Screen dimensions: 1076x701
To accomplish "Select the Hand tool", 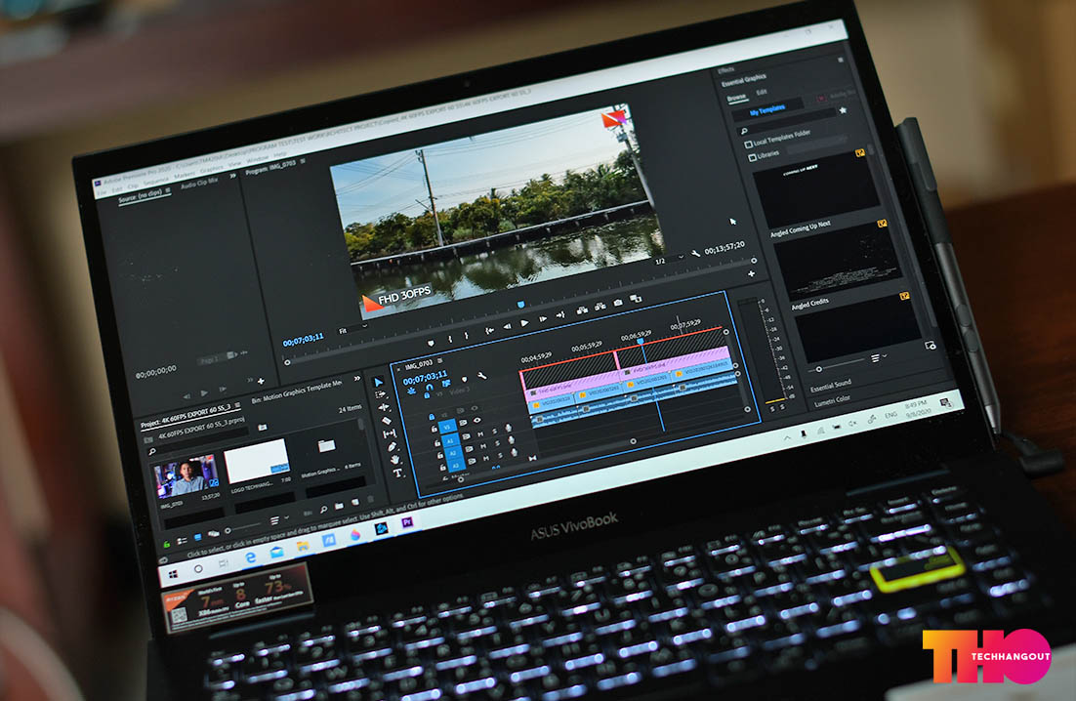I will (x=394, y=460).
